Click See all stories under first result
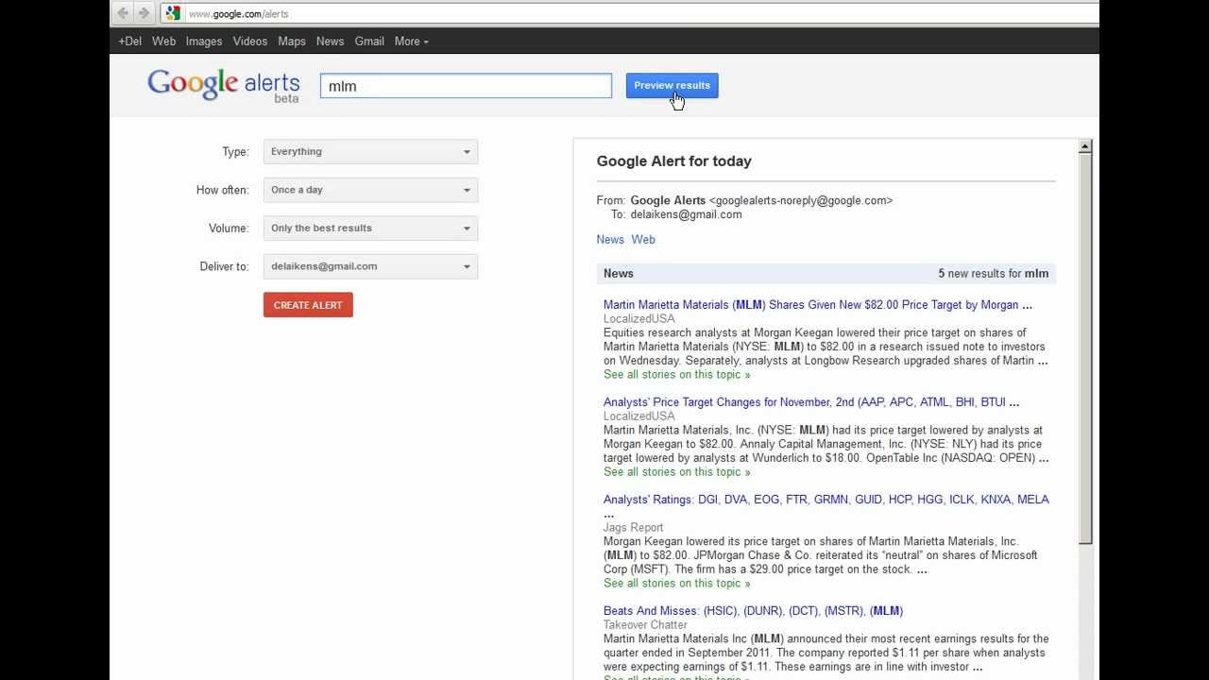Image resolution: width=1209 pixels, height=680 pixels. 677,375
